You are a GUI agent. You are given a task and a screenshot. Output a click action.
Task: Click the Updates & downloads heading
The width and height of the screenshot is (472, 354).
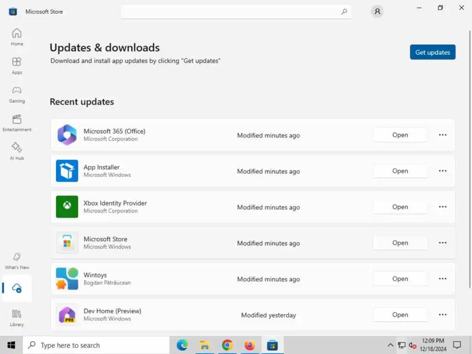[x=105, y=47]
